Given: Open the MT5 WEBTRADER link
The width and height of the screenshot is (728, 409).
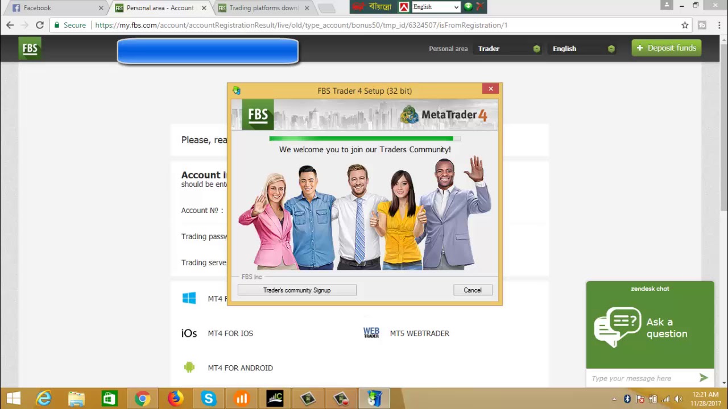Looking at the screenshot, I should (420, 333).
